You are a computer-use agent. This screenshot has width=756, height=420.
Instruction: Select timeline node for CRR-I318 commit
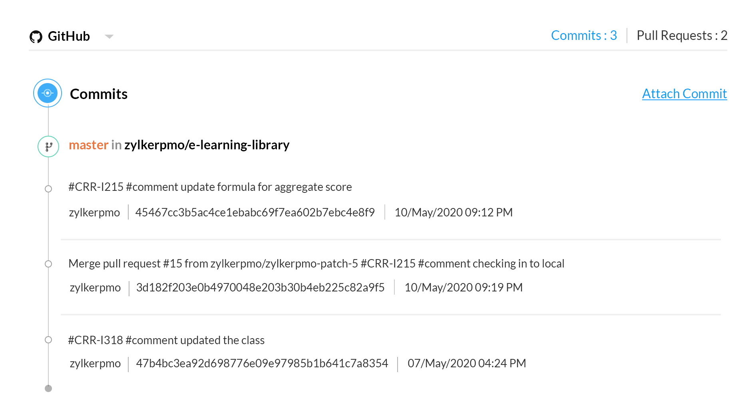[48, 340]
